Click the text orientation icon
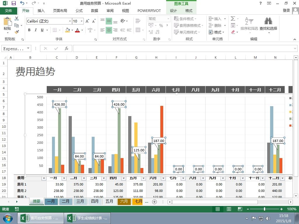Viewport: 299px width, 224px height. (x=123, y=21)
